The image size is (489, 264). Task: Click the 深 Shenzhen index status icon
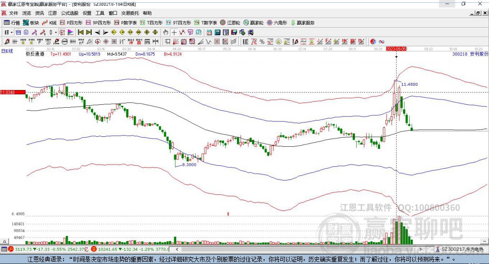[94, 249]
